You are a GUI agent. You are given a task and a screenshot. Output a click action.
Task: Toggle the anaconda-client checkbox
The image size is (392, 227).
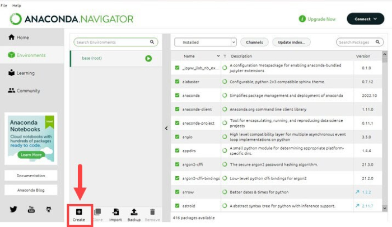pos(178,109)
